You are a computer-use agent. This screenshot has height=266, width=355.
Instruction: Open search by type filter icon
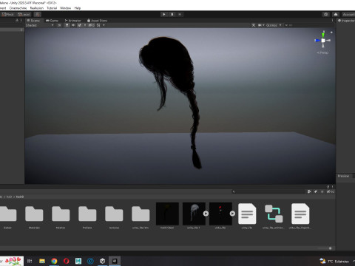click(x=309, y=191)
